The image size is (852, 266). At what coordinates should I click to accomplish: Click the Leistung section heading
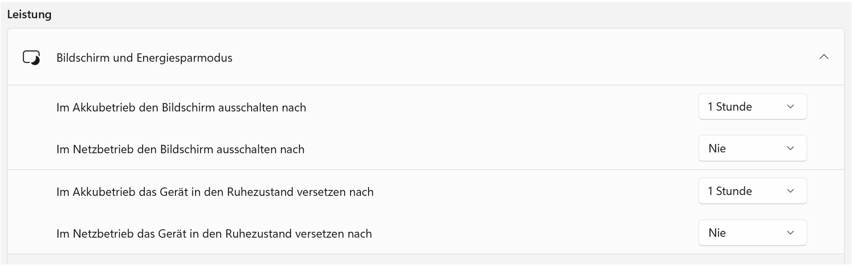(x=29, y=15)
